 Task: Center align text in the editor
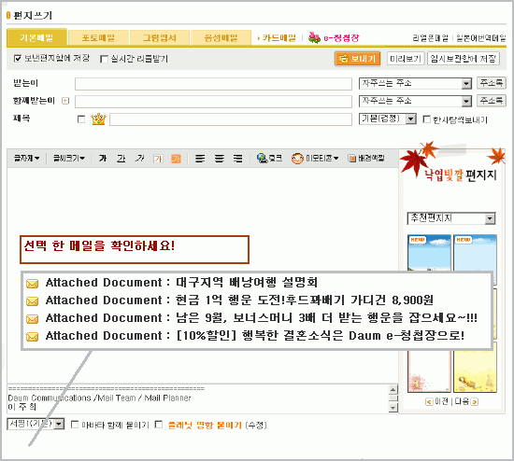point(220,159)
